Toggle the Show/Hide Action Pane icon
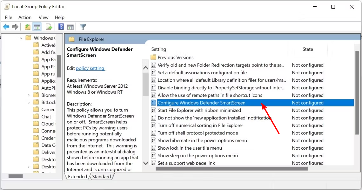Image resolution: width=362 pixels, height=190 pixels. point(70,27)
